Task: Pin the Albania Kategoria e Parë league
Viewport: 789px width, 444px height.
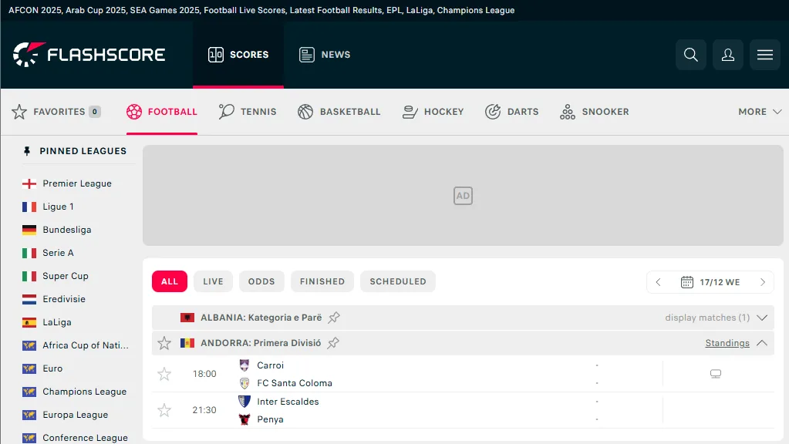Action: (x=334, y=318)
